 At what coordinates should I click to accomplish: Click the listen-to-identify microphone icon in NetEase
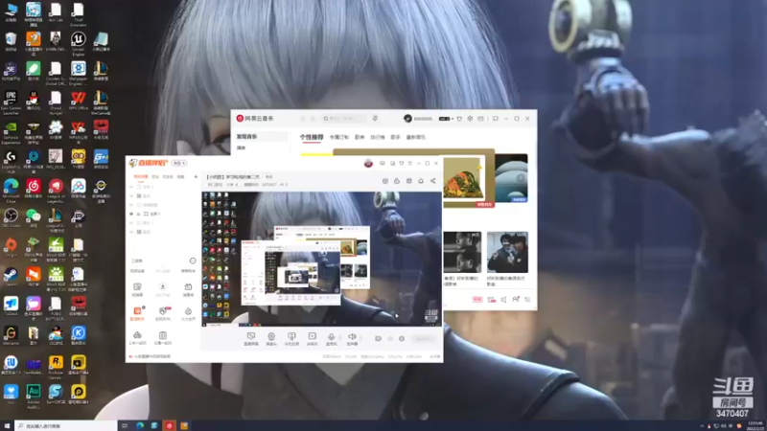pos(375,119)
